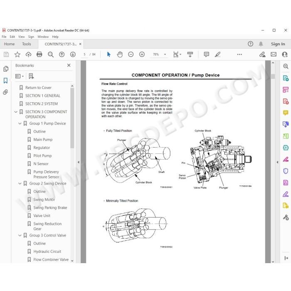The image size is (291, 291).
Task: Switch to the Tools tab
Action: point(27,44)
